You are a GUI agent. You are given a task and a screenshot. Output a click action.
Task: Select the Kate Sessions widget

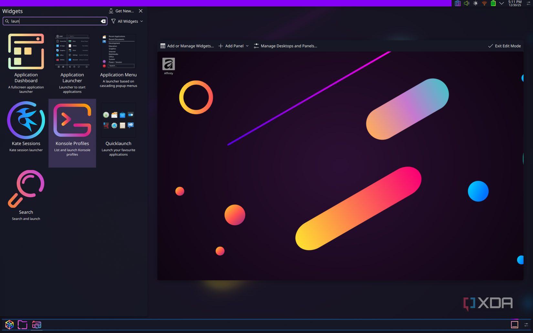[26, 129]
